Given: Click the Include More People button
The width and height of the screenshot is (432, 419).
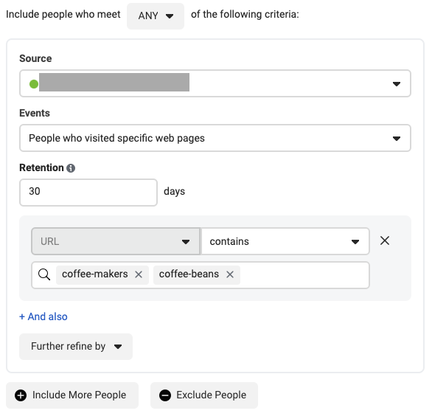Looking at the screenshot, I should (x=72, y=395).
